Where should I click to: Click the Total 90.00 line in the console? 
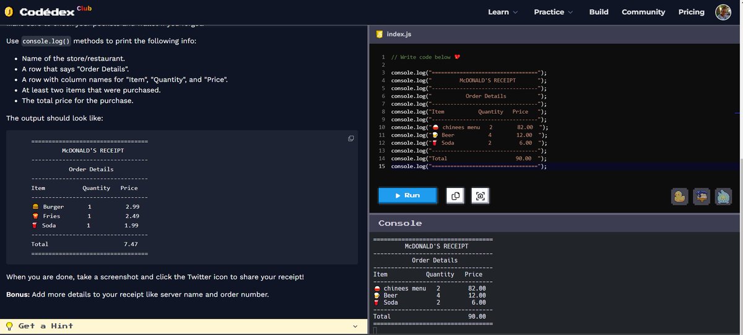tap(430, 316)
